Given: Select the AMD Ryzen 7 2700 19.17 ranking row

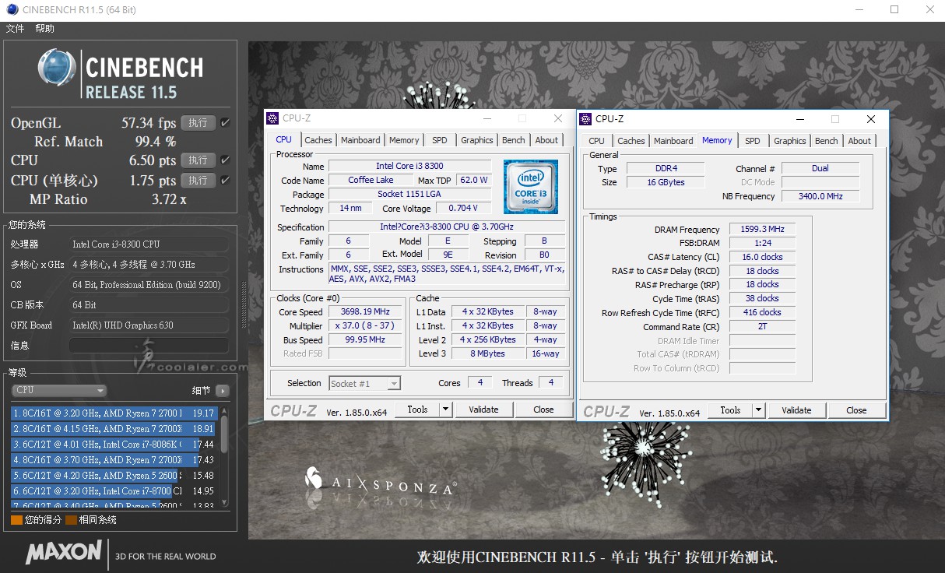Looking at the screenshot, I should point(114,413).
